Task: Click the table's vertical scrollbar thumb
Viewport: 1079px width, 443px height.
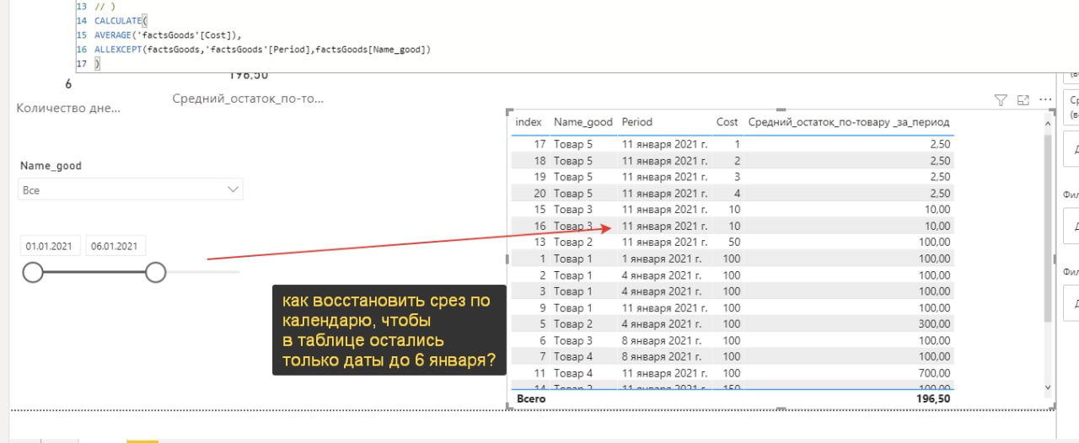Action: coord(1049,227)
